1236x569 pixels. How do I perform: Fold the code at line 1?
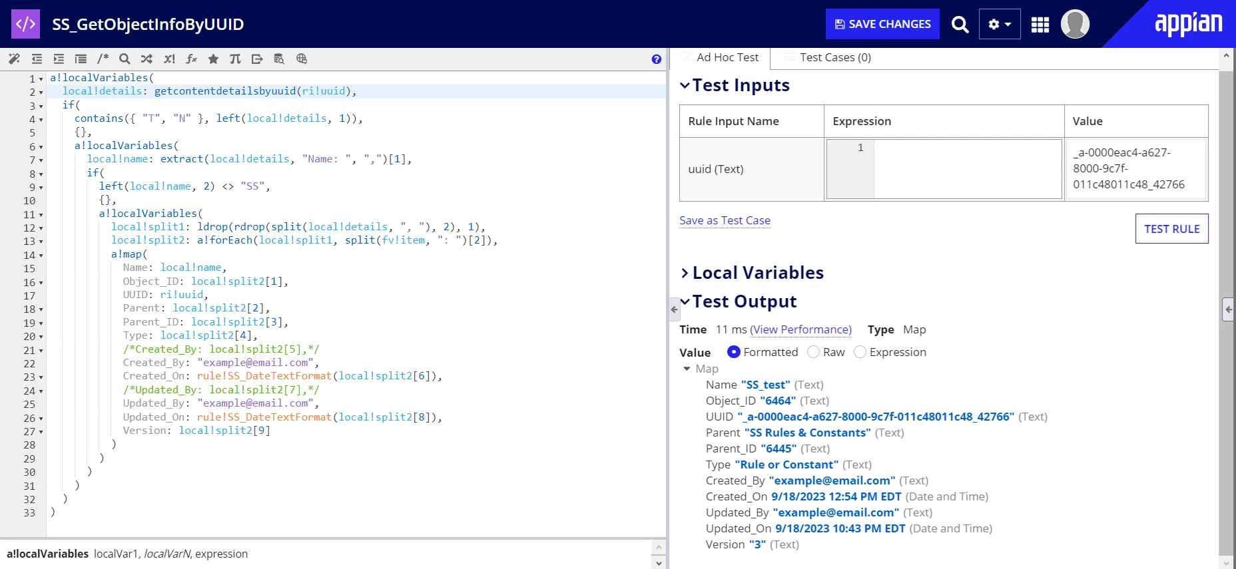point(41,79)
